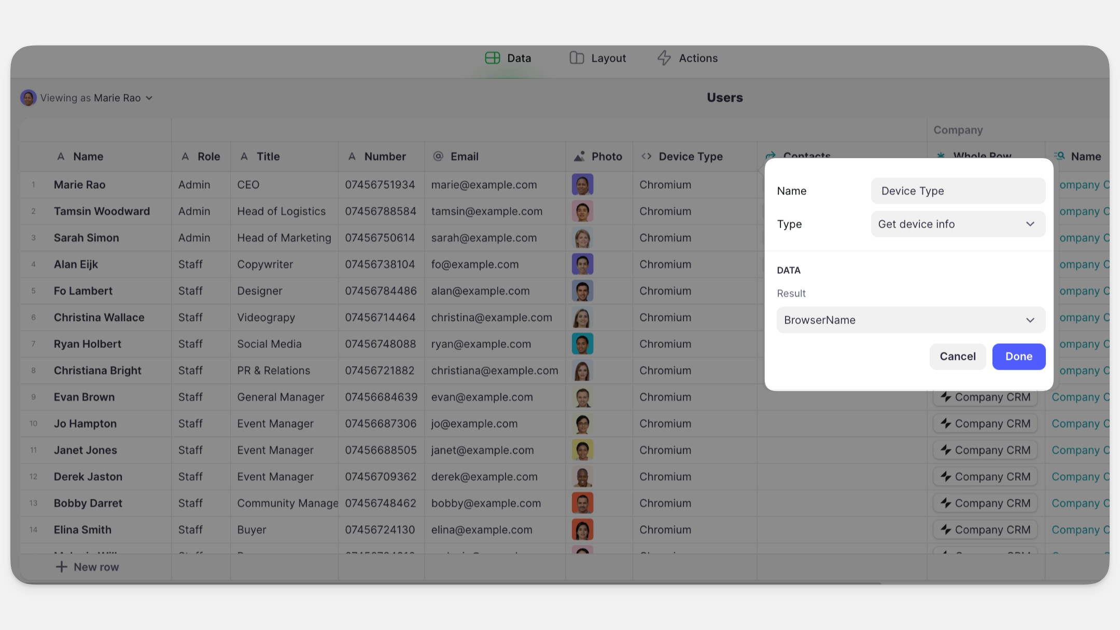The width and height of the screenshot is (1120, 630).
Task: Click the Photo column image icon
Action: (579, 157)
